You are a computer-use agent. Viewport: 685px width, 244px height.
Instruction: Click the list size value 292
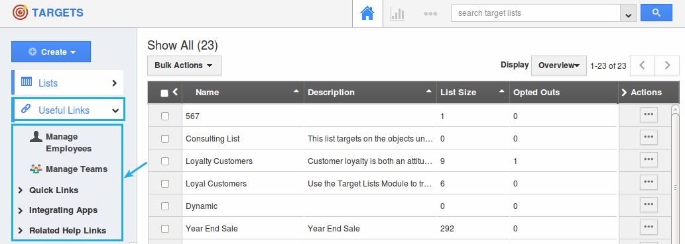(447, 229)
